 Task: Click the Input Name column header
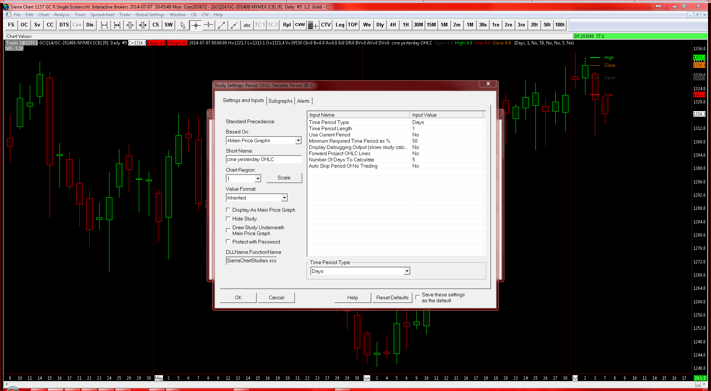[359, 115]
